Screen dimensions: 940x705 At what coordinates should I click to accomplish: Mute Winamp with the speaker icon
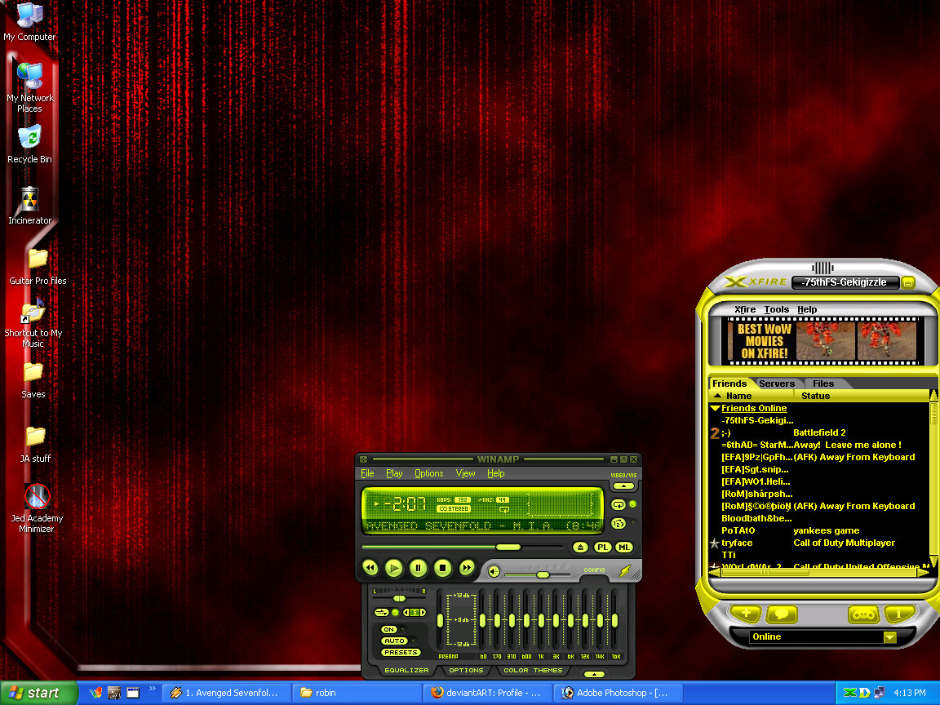(x=494, y=571)
